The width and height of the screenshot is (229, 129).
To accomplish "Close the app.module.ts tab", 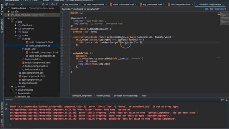I will click(80, 5).
